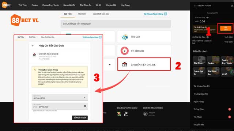
Task: Open the Ứng Dụng menu
Action: pyautogui.click(x=125, y=5)
